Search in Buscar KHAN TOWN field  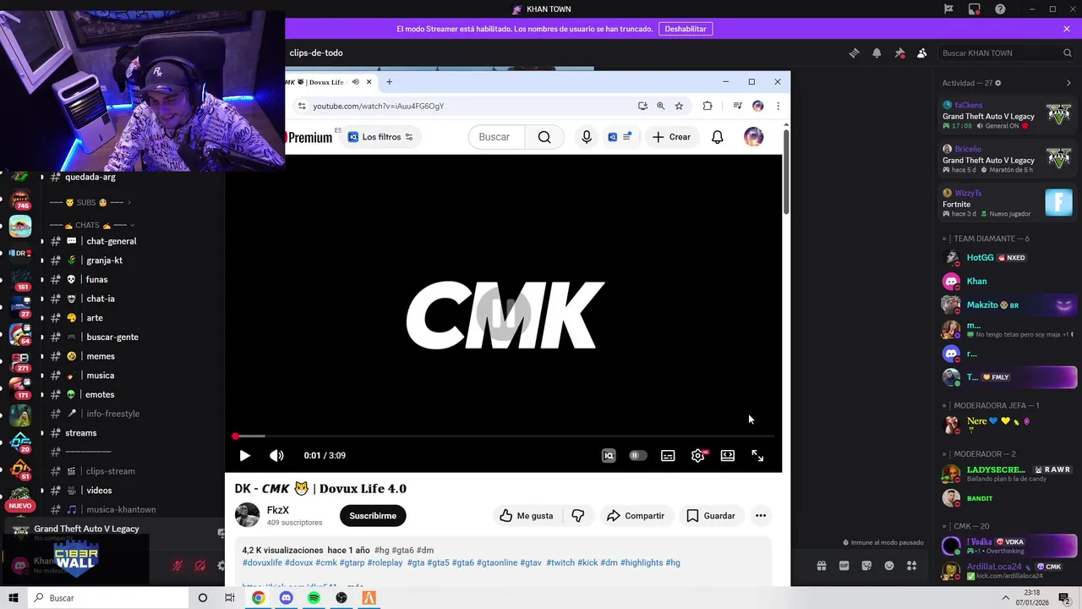pyautogui.click(x=1006, y=52)
